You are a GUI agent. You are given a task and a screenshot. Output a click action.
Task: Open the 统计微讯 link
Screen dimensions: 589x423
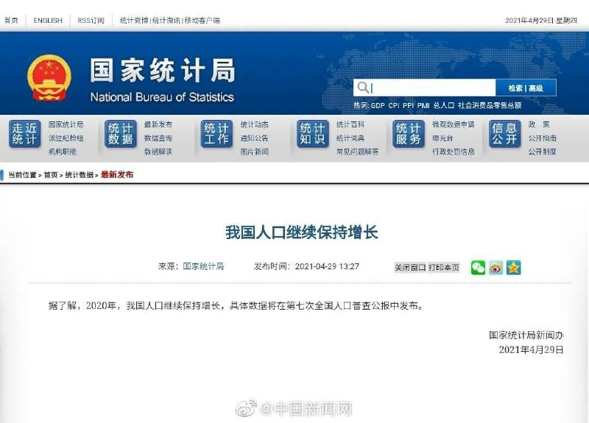pos(166,21)
